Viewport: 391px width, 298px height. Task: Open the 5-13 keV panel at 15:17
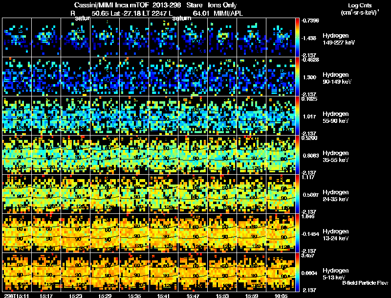pyautogui.click(x=46, y=272)
